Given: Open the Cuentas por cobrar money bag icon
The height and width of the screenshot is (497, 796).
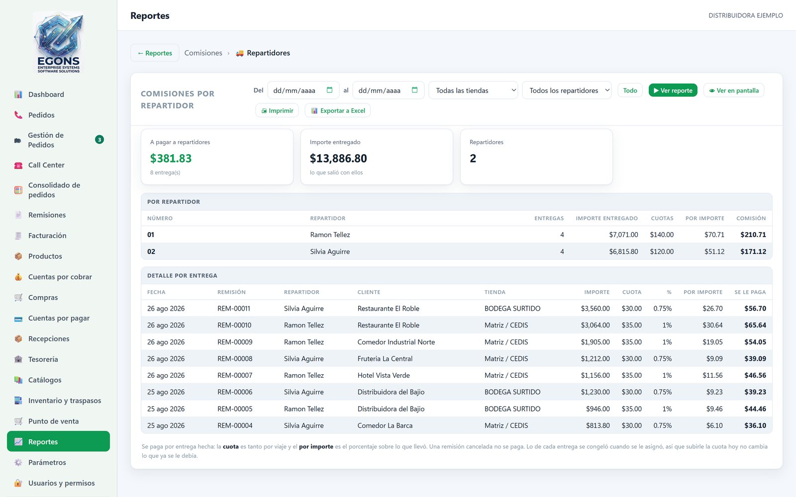Looking at the screenshot, I should 18,277.
